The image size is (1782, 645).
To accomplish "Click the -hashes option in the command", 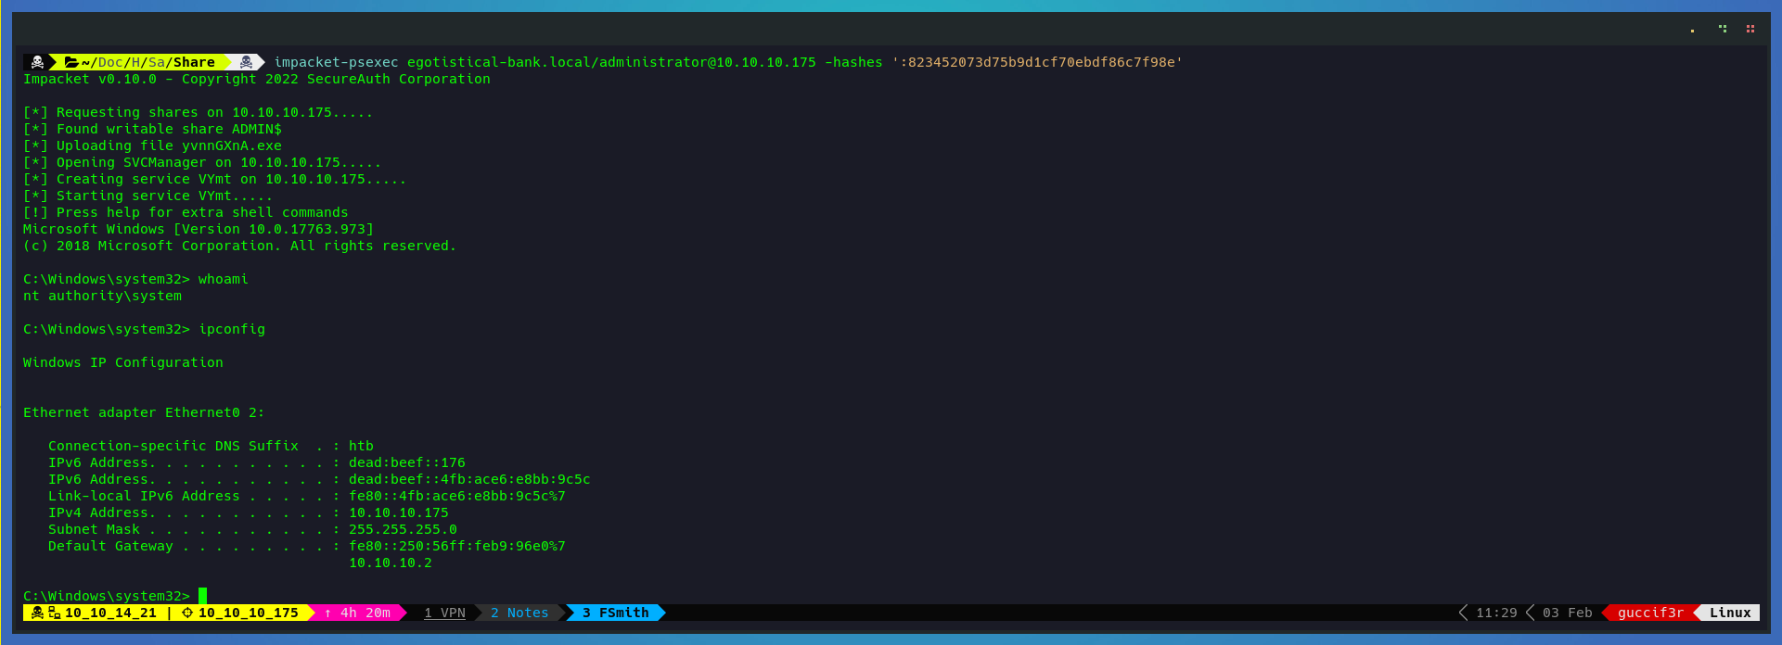I will tap(853, 62).
